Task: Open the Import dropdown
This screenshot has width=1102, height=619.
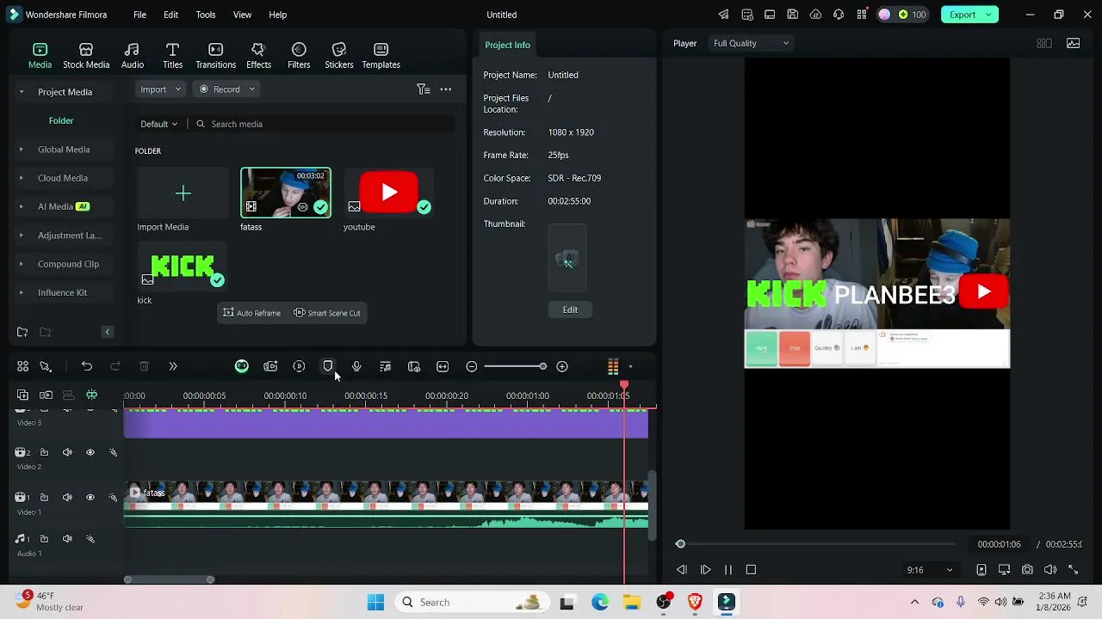Action: [x=161, y=89]
